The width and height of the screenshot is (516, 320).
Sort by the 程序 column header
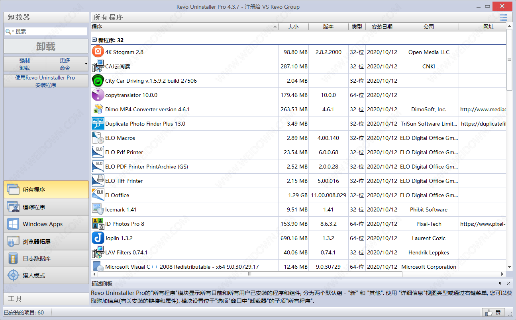pos(184,27)
